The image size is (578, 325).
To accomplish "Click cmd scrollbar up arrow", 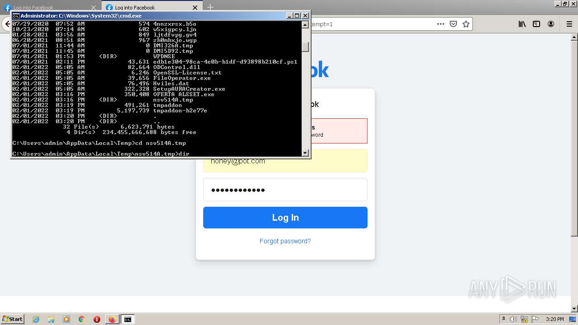I will (305, 24).
